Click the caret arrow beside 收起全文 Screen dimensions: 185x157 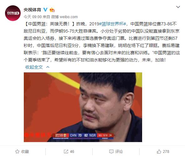pyautogui.click(x=48, y=67)
